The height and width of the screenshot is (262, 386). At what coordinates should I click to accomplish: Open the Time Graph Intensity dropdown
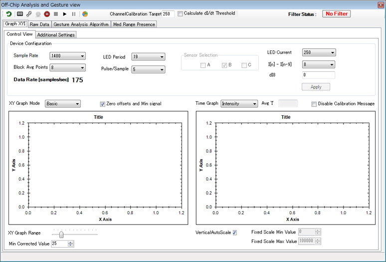coord(239,104)
